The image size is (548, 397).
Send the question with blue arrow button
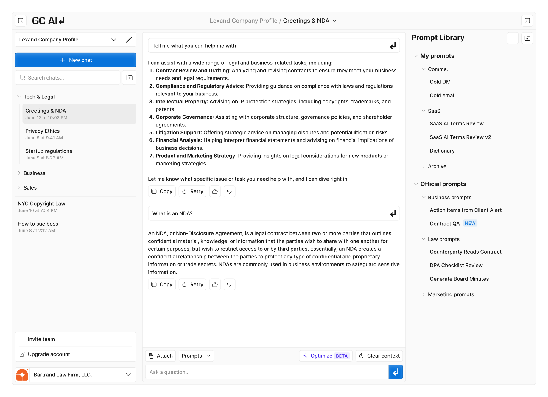tap(396, 372)
